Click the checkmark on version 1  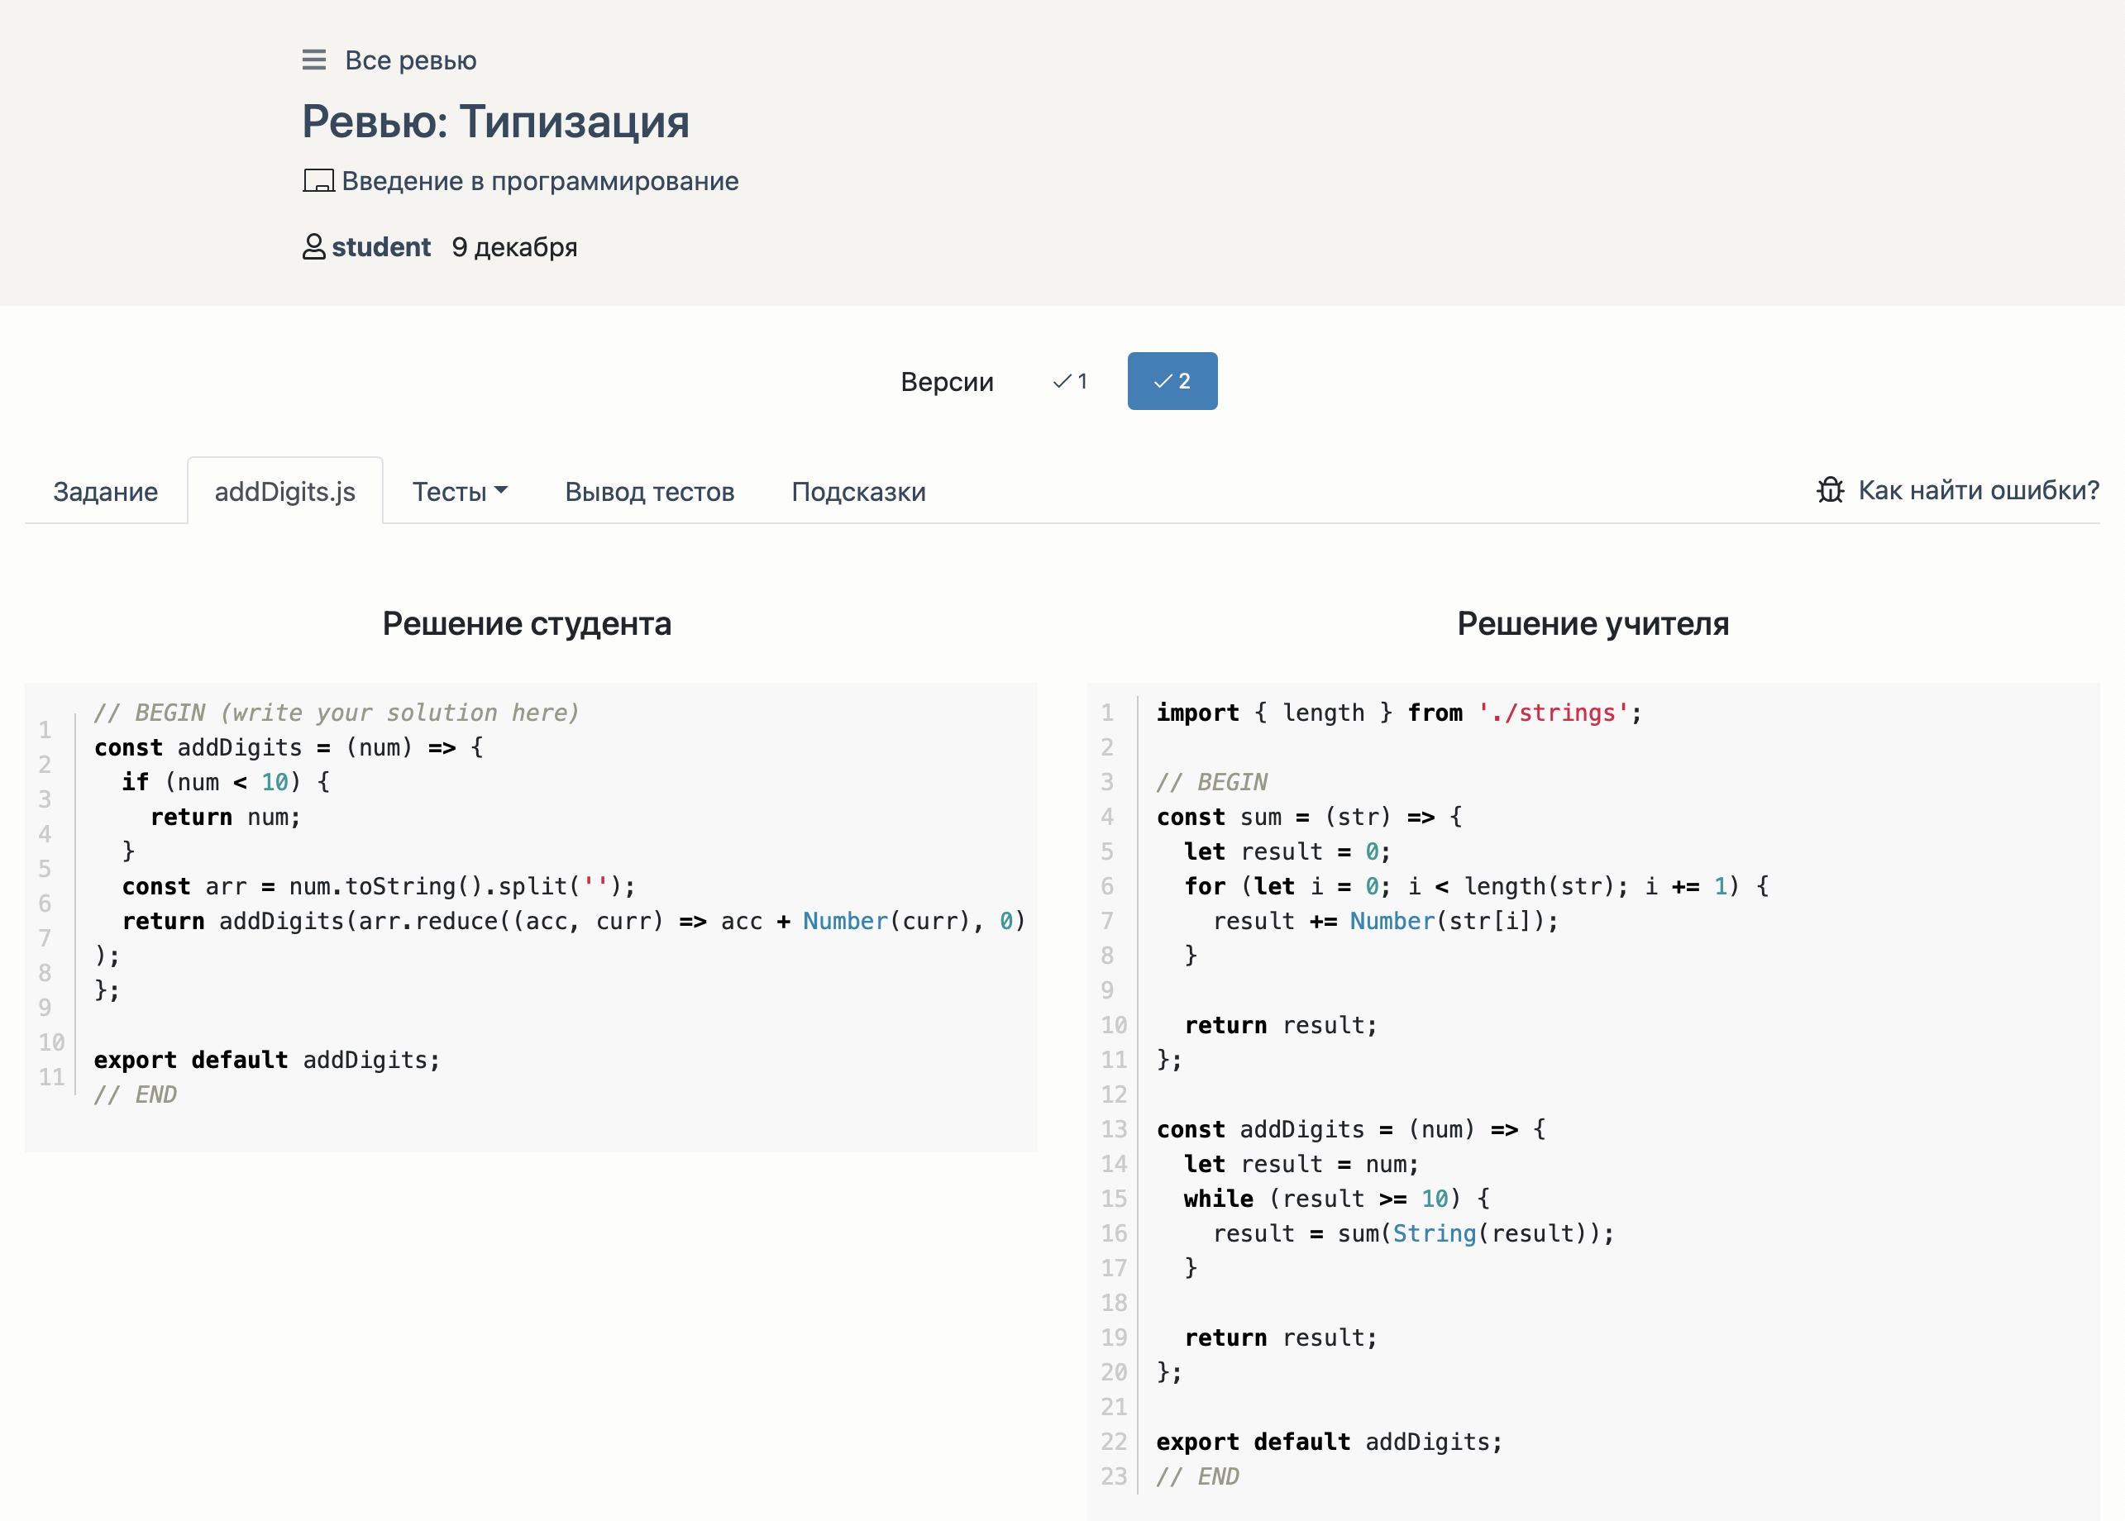(1061, 381)
